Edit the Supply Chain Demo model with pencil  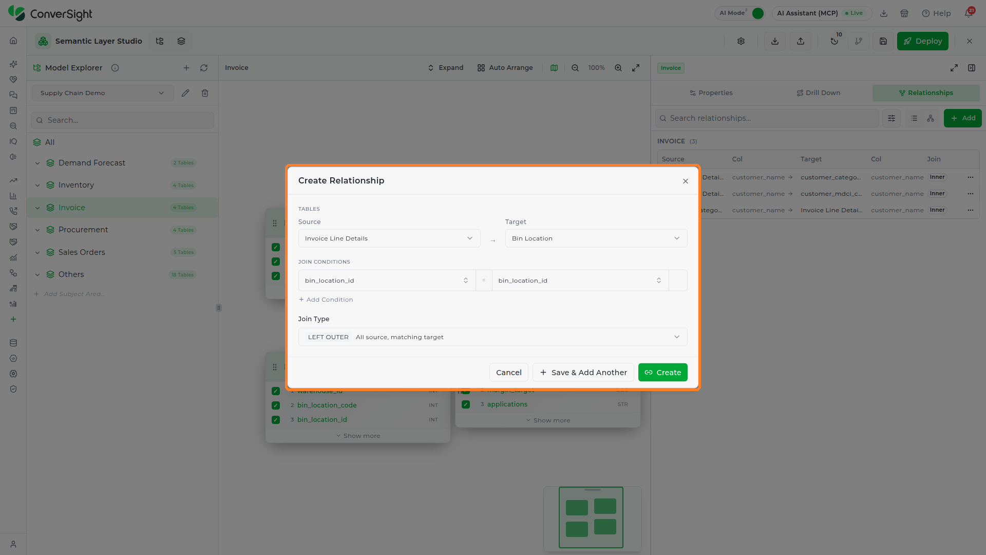(x=185, y=93)
